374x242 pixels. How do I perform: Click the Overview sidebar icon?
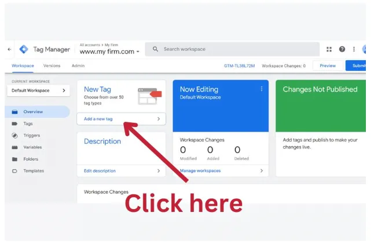(x=15, y=112)
